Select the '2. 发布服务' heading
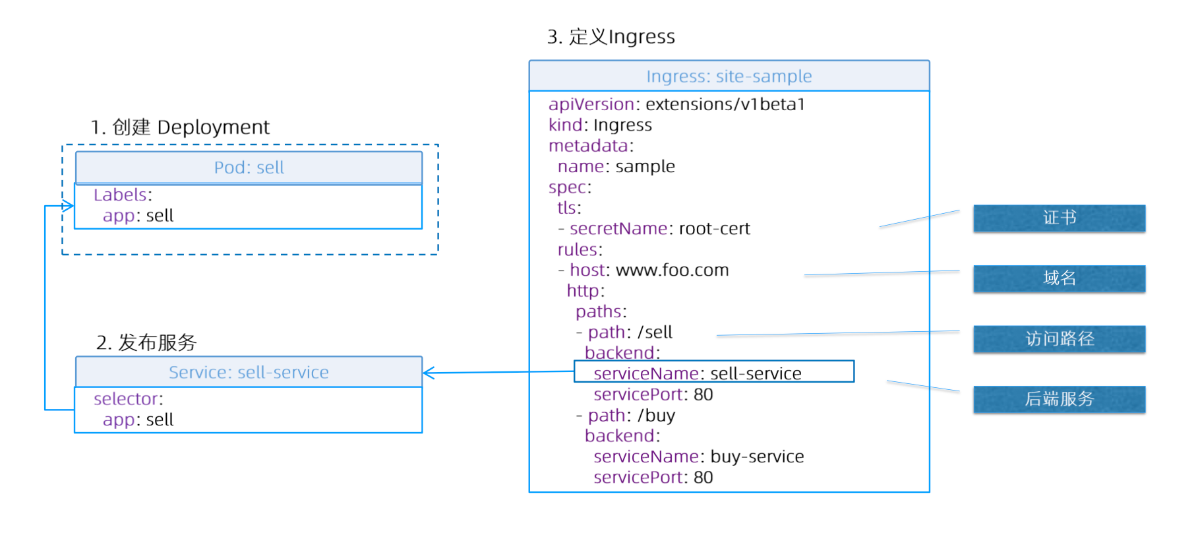1196x537 pixels. point(146,342)
